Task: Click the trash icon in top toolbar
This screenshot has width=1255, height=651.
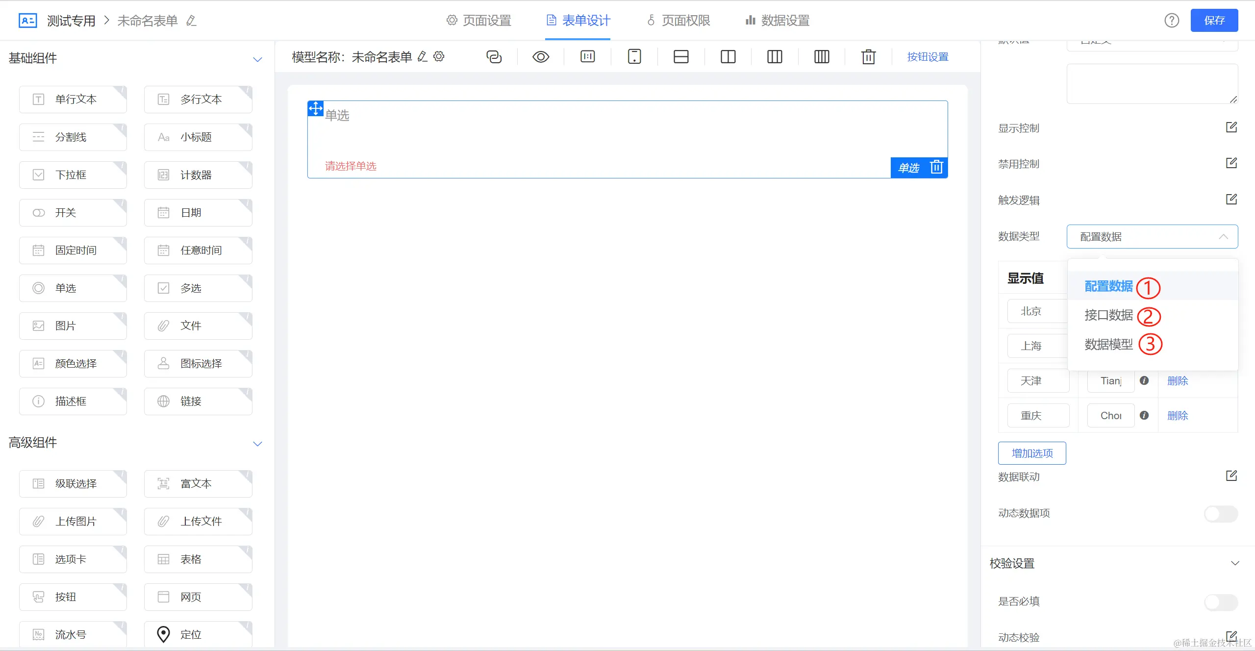Action: pos(868,57)
